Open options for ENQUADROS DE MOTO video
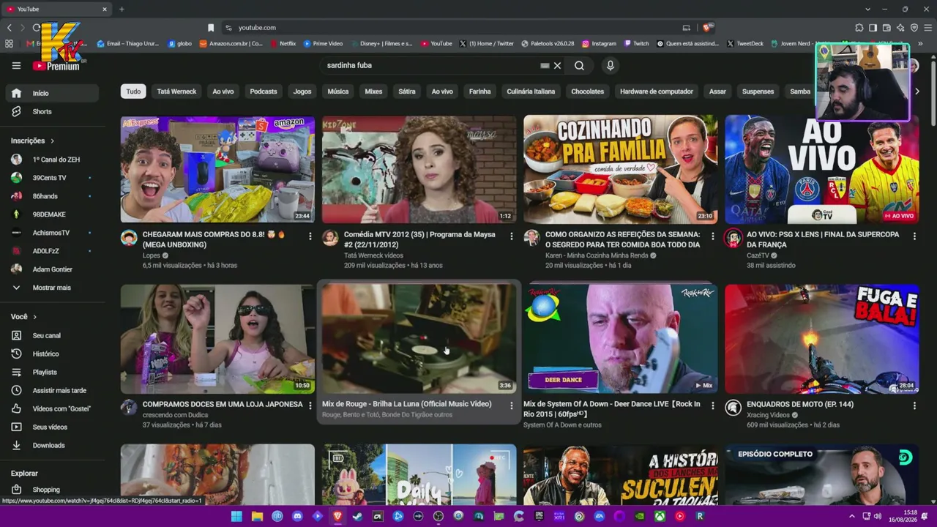The width and height of the screenshot is (937, 527). pos(914,405)
